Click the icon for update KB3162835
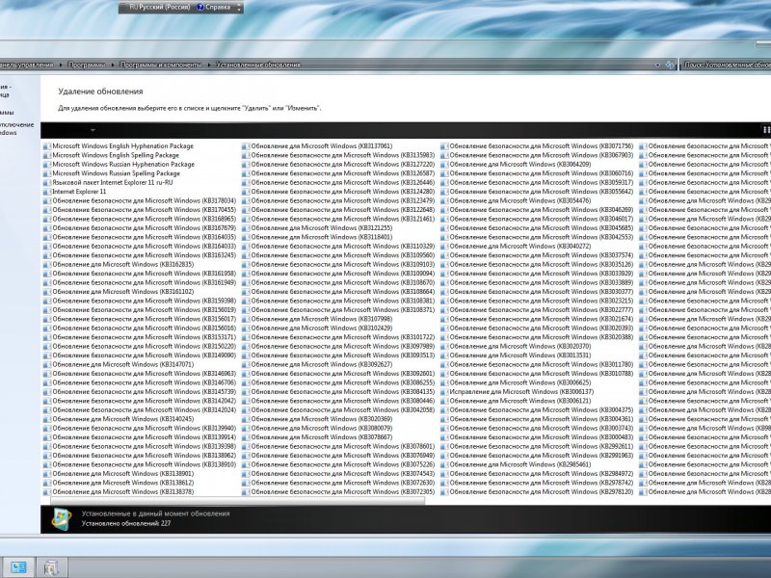The width and height of the screenshot is (771, 578). (47, 264)
